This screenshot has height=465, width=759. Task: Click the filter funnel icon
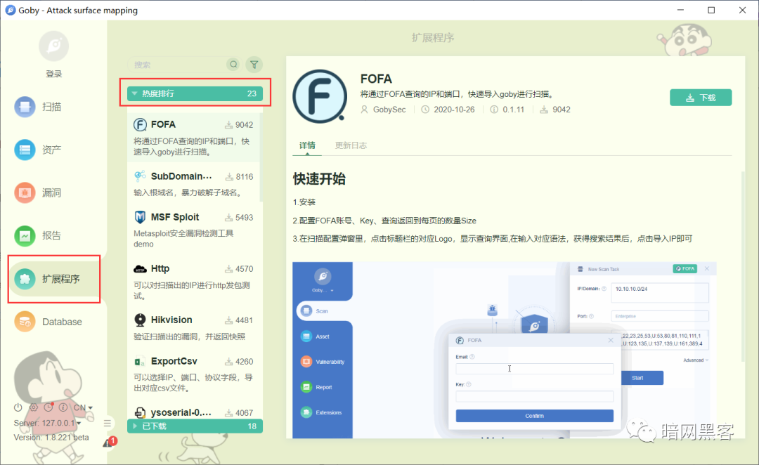click(254, 65)
